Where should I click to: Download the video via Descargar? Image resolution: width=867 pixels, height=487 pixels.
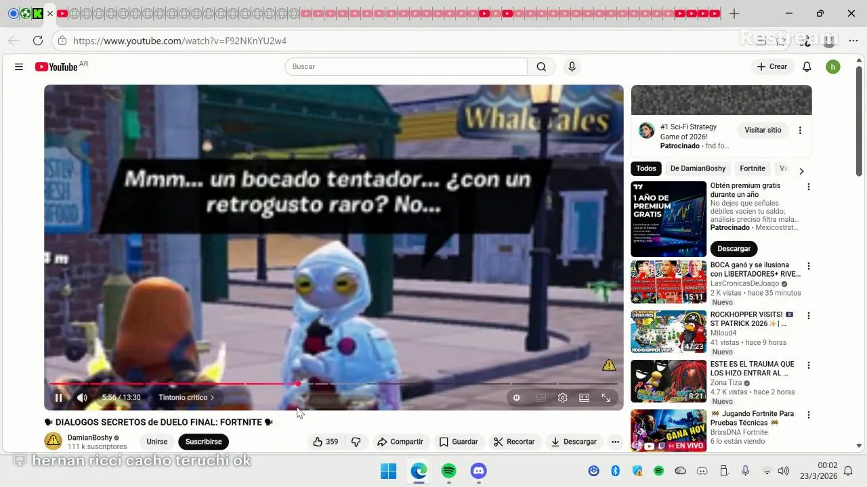pyautogui.click(x=574, y=442)
